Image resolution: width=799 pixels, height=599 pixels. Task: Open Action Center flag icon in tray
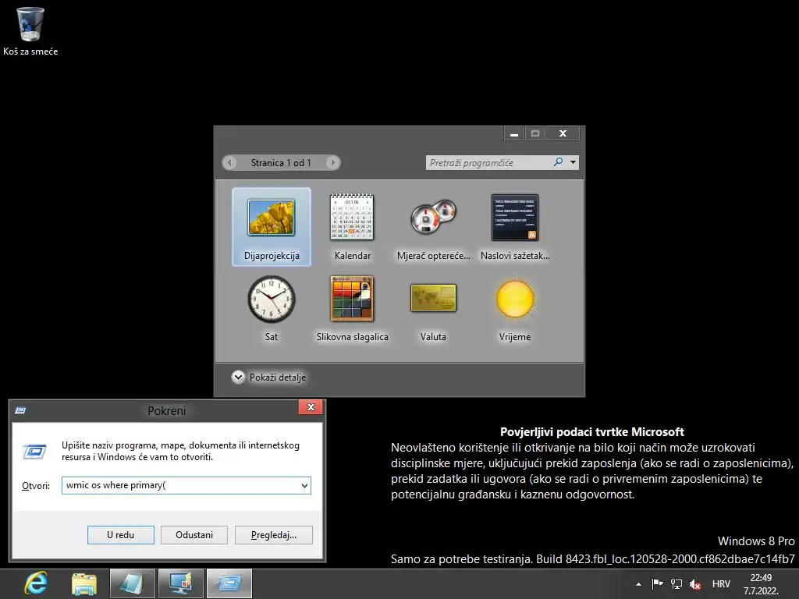[x=657, y=583]
